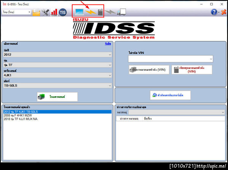The image size is (228, 170).
Task: Open the VIN combo box arrow
Action: (x=211, y=59)
